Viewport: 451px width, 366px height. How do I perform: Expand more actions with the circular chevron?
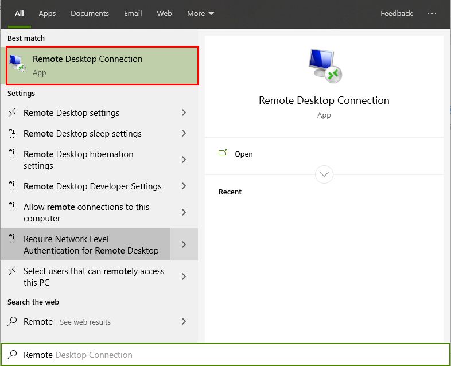pos(324,174)
